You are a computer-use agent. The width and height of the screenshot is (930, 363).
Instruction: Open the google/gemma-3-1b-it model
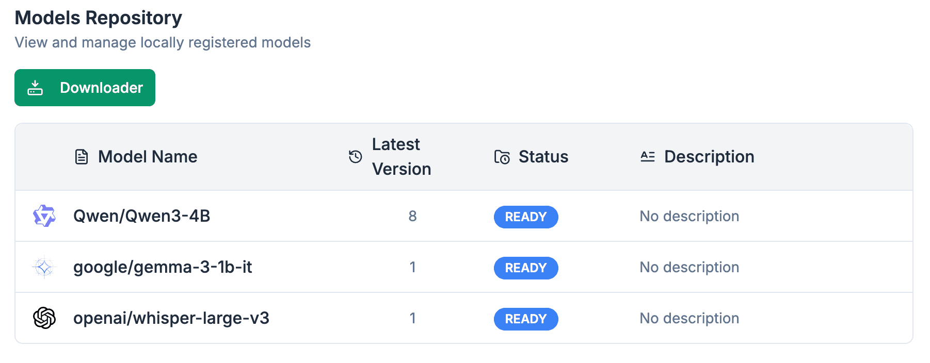[163, 267]
